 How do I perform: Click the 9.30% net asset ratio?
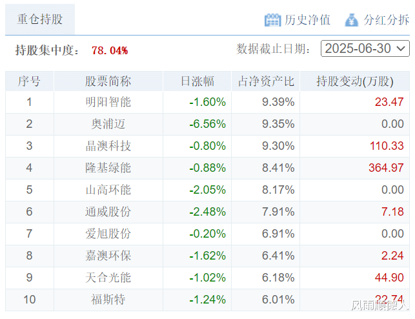278,146
